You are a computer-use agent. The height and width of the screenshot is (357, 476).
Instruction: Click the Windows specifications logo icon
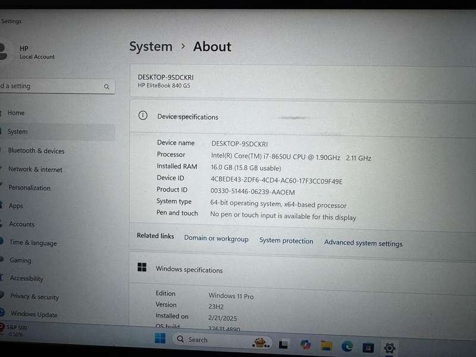[x=142, y=267]
